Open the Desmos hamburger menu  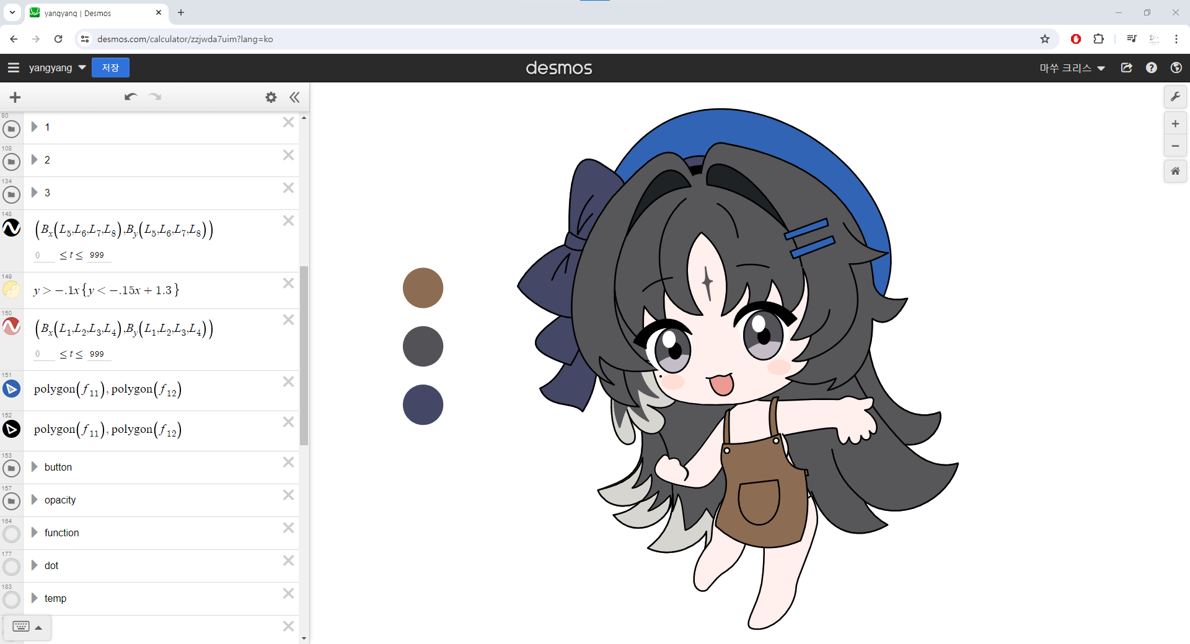pyautogui.click(x=13, y=67)
